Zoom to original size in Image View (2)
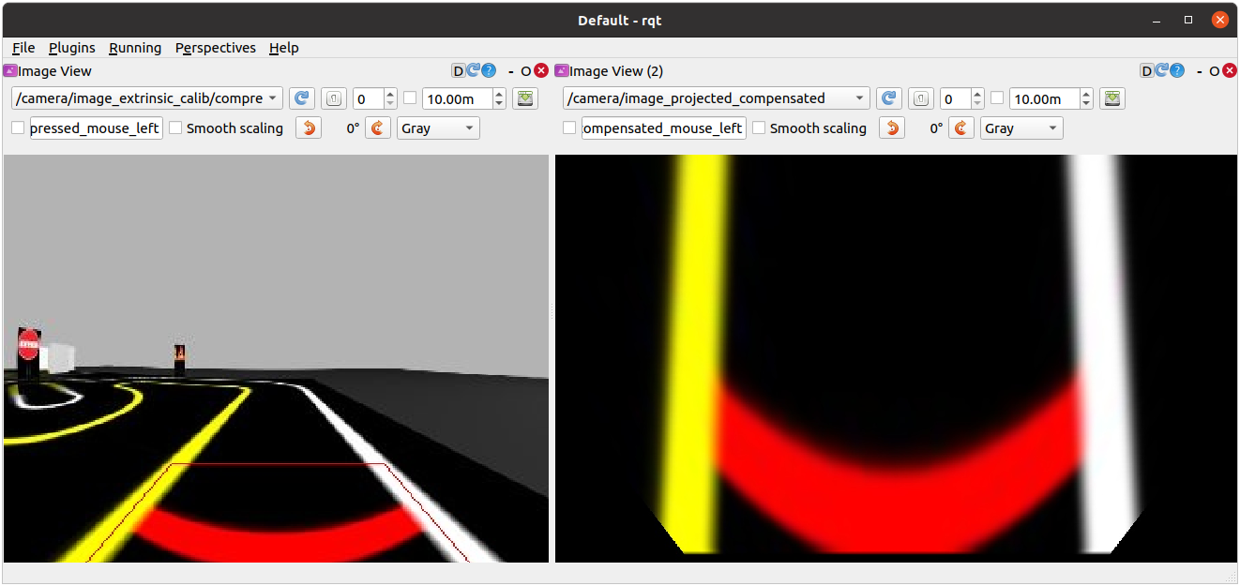 pos(920,98)
